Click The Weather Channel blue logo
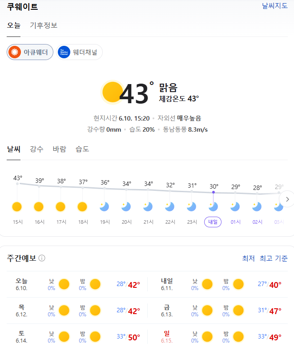The image size is (294, 347). point(64,52)
